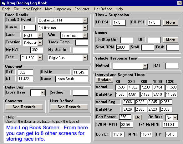Open the More Suspension menu

(x=58, y=9)
